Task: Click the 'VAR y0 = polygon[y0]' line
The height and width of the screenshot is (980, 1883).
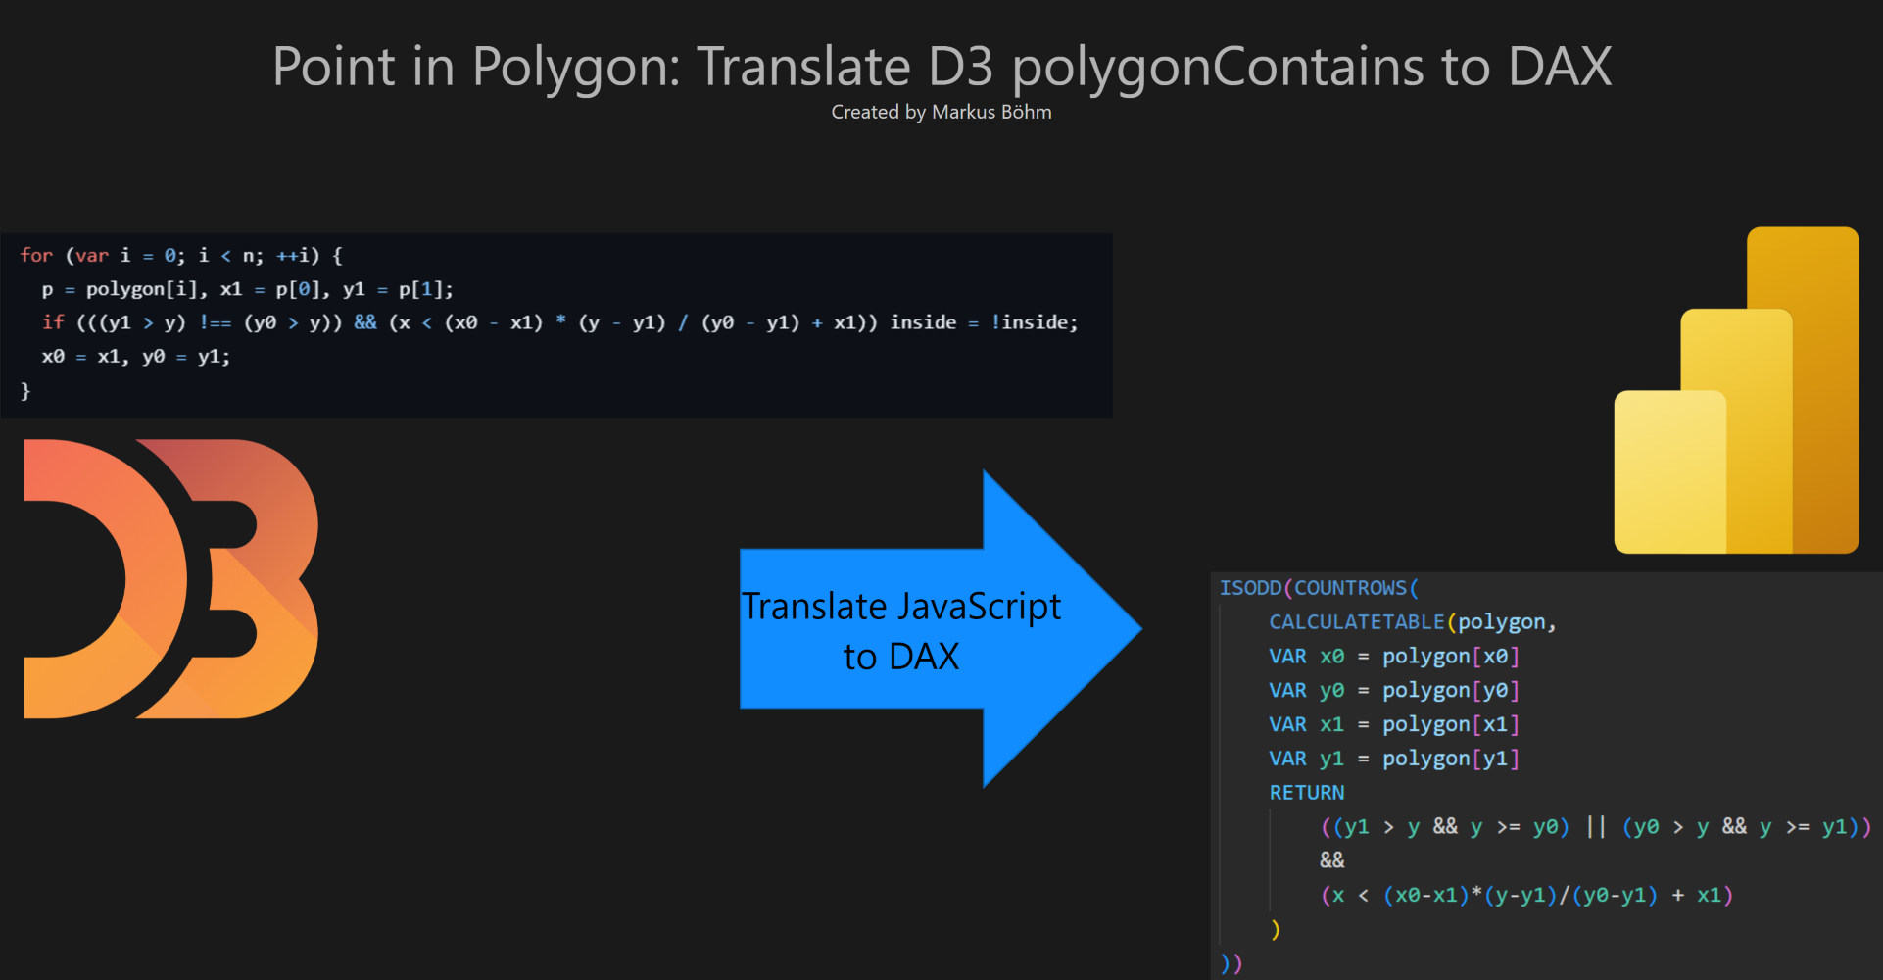Action: point(1394,691)
